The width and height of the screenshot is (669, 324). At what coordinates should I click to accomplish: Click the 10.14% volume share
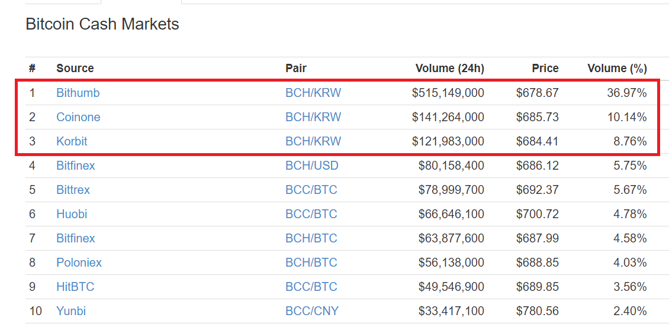[627, 117]
